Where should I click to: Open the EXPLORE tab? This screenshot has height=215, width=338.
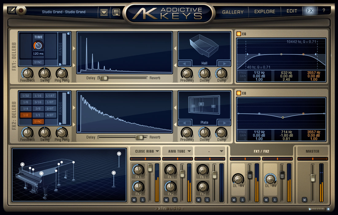(x=265, y=11)
